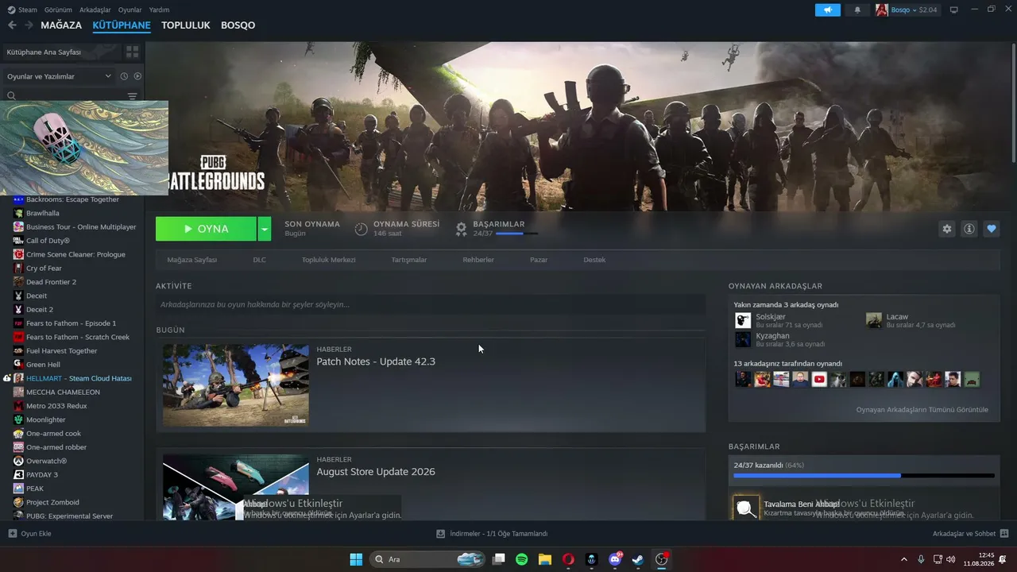The image size is (1017, 572).
Task: Open the Mağaza Sayfası game tab
Action: pyautogui.click(x=192, y=260)
